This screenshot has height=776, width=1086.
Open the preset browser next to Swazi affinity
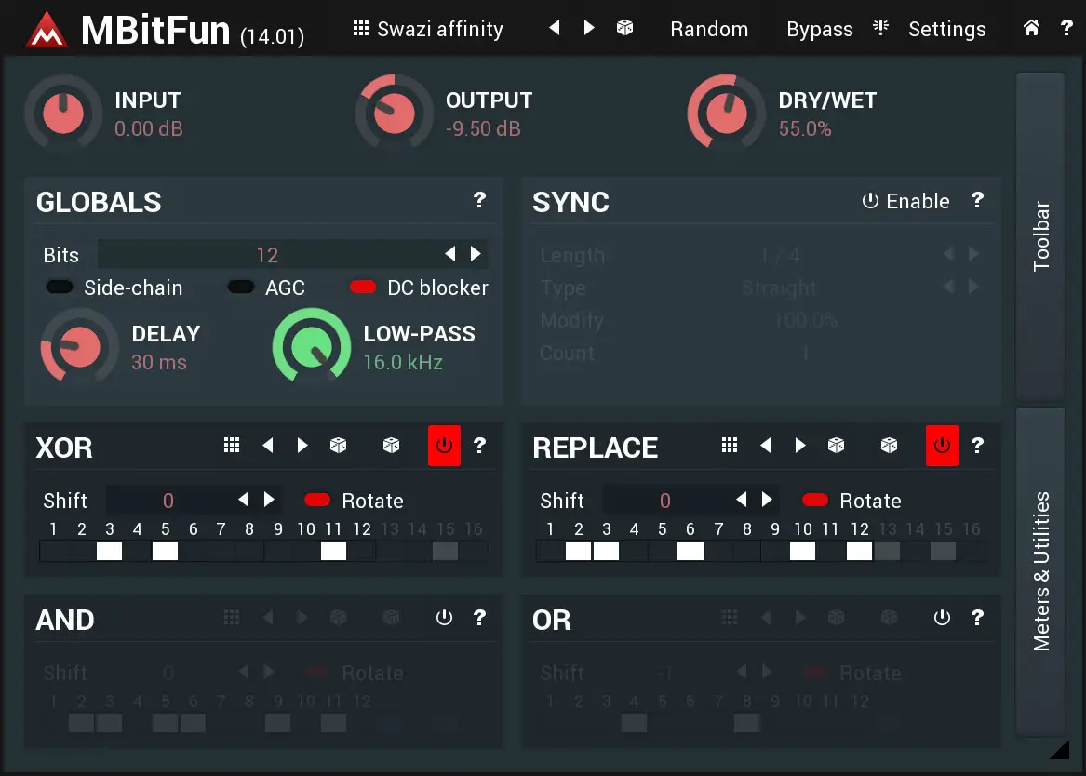(x=361, y=28)
